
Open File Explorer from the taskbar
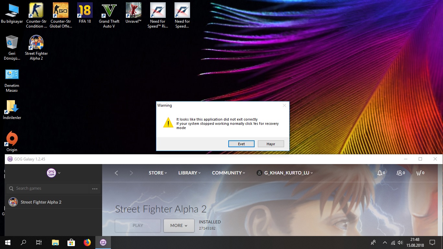[x=55, y=243]
